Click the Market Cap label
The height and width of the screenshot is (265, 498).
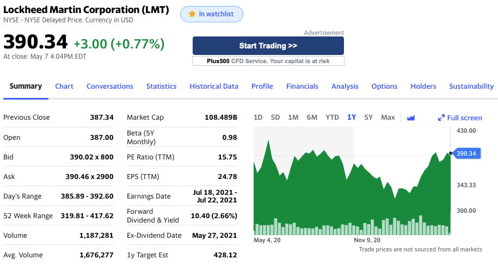[x=145, y=117]
